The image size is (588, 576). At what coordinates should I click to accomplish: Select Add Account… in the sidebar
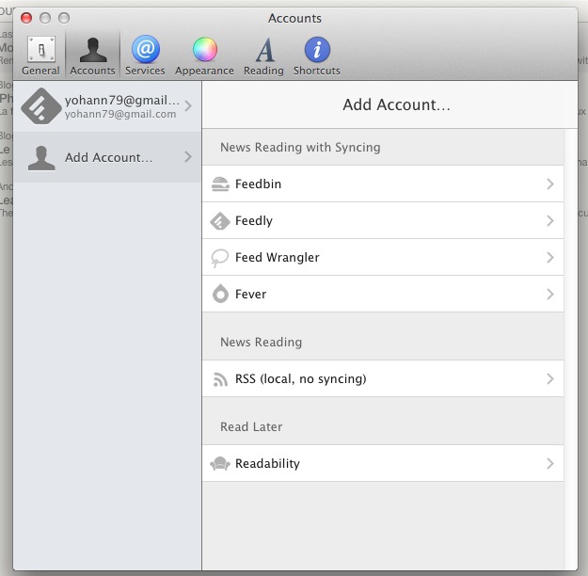[108, 157]
